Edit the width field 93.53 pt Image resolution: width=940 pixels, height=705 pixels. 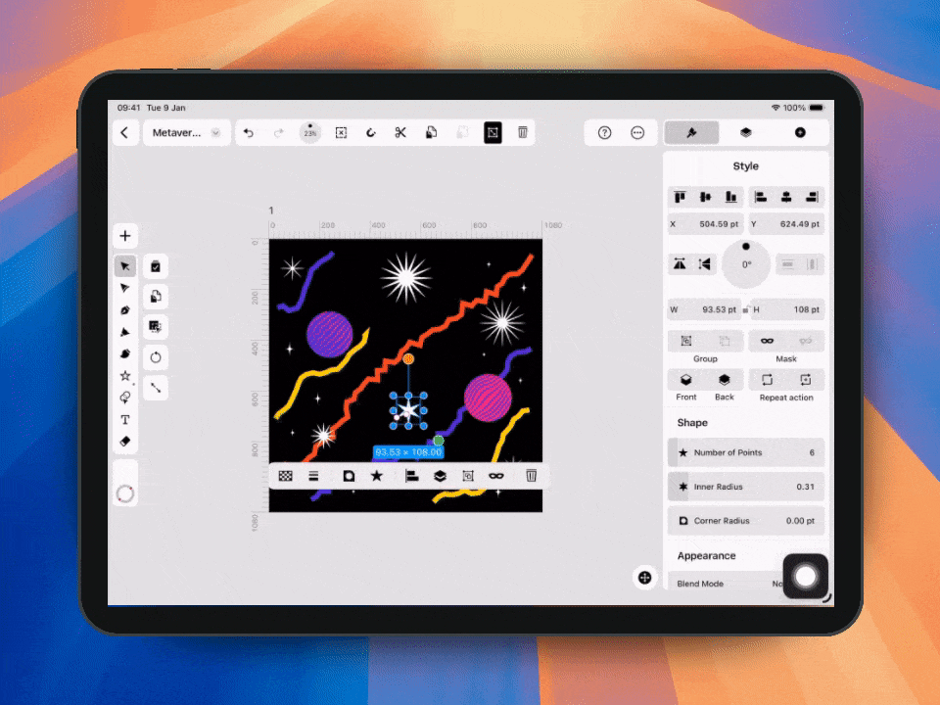pos(705,310)
